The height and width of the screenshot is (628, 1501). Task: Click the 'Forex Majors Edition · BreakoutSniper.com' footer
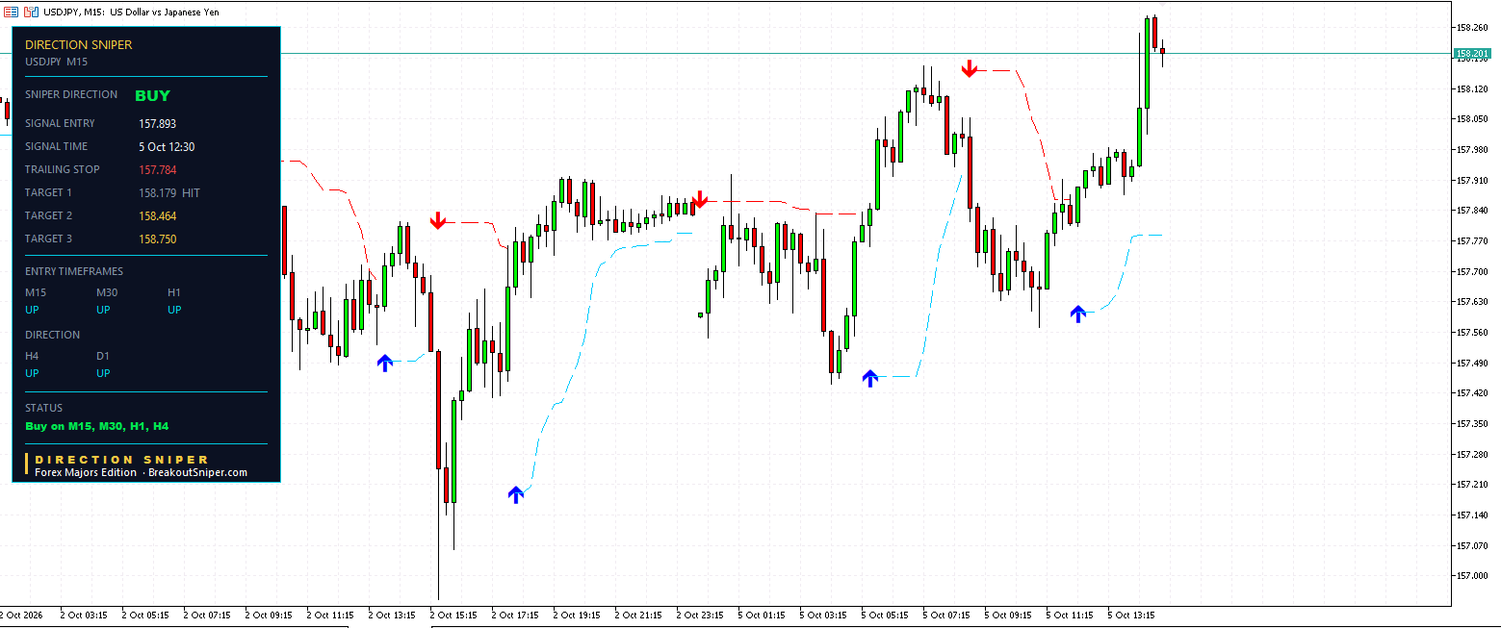pyautogui.click(x=142, y=472)
